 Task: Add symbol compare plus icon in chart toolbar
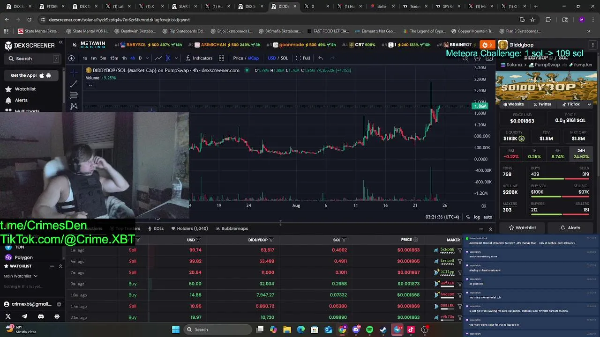point(71,58)
